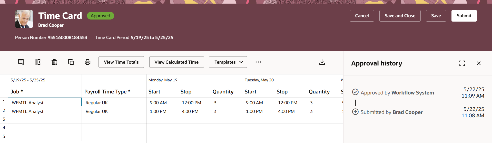
Task: Expand the Approval history panel to full screen
Action: tap(462, 63)
